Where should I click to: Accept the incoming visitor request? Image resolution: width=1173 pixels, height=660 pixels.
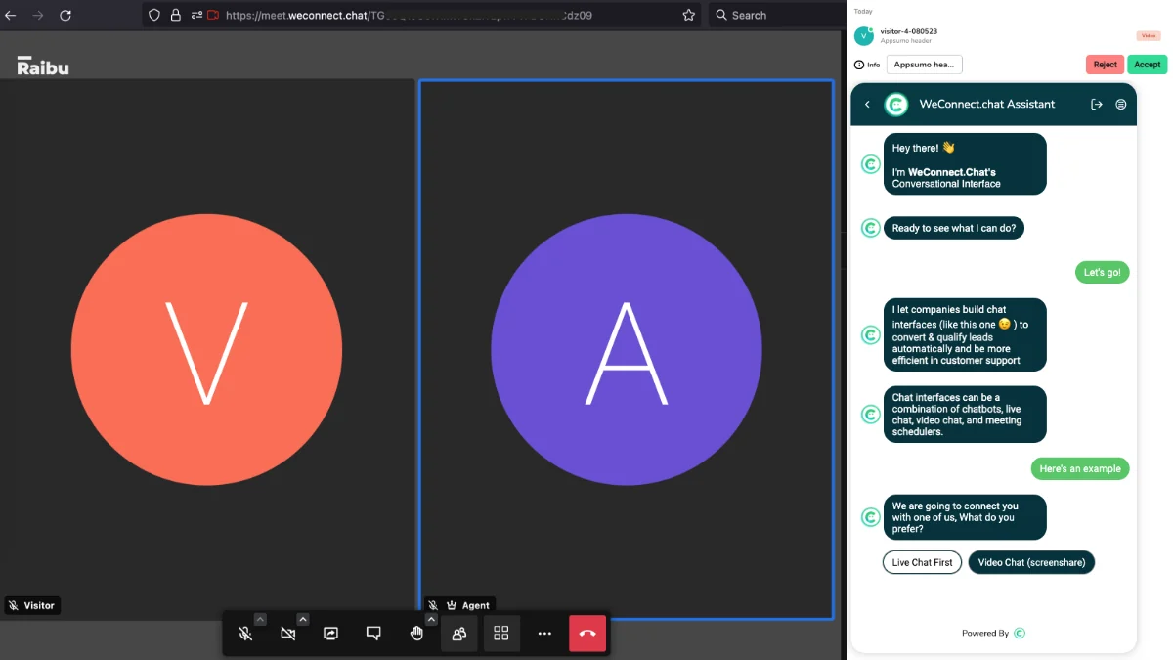tap(1147, 65)
